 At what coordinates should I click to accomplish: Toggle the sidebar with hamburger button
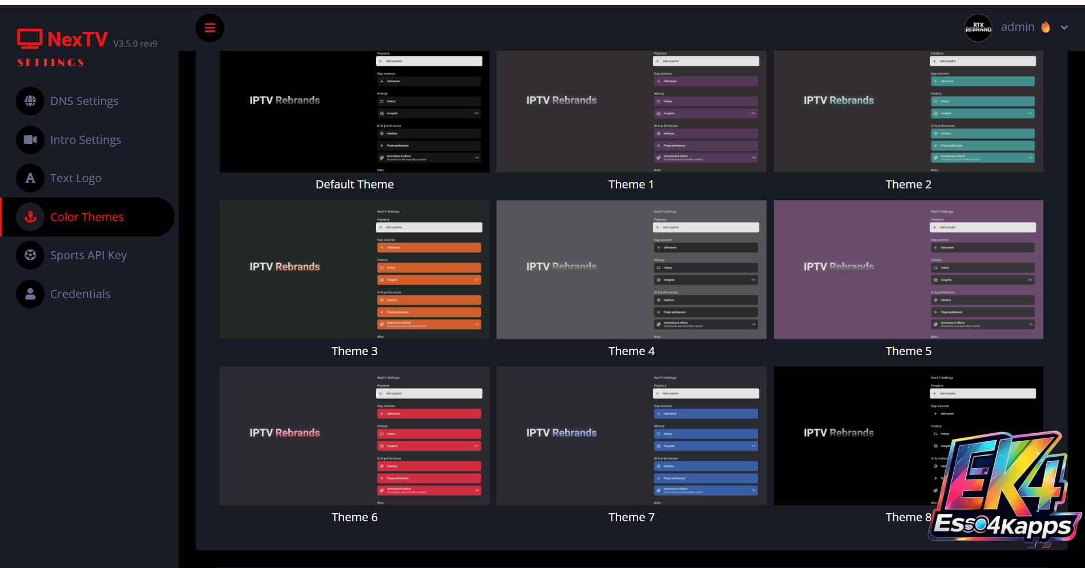tap(210, 28)
